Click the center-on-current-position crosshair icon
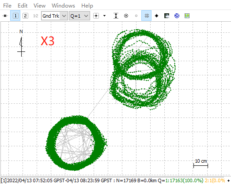Image resolution: width=231 pixels, height=184 pixels. pos(96,16)
